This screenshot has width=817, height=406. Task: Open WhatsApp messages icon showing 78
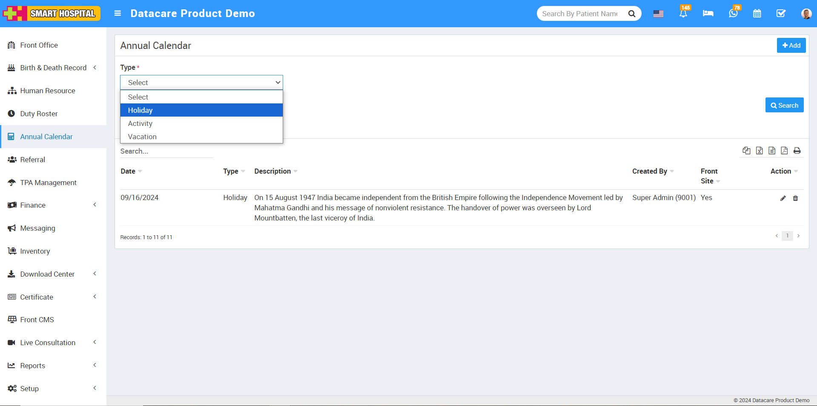tap(733, 13)
